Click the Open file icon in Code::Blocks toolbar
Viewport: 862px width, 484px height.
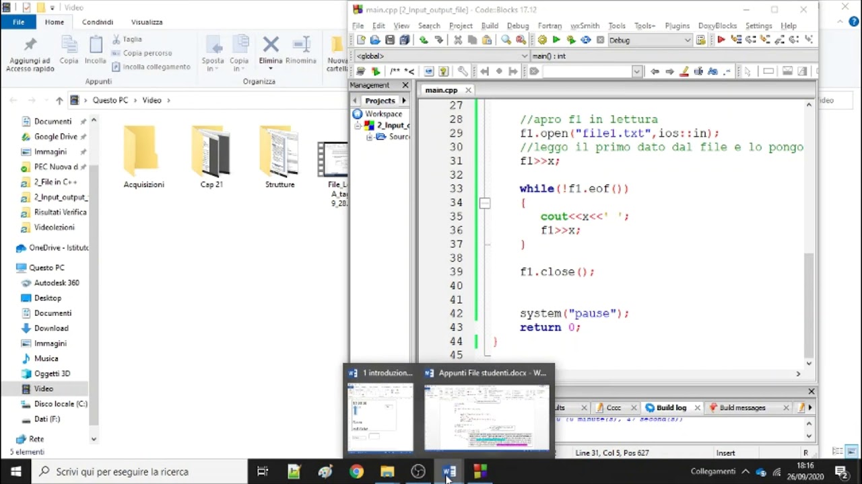click(374, 40)
